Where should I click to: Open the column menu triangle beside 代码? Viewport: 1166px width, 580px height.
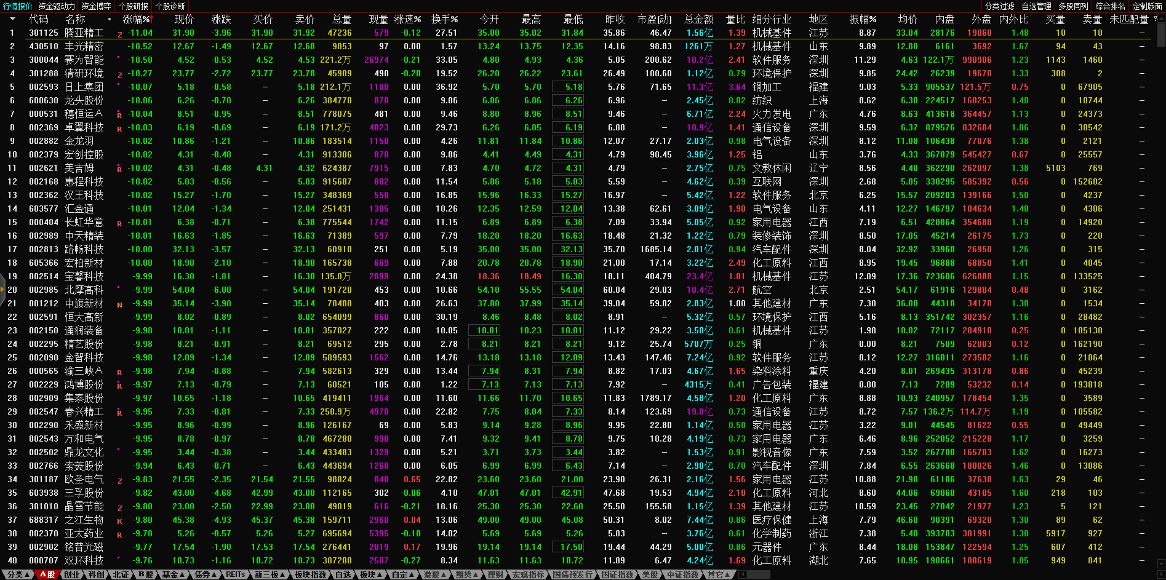click(12, 19)
